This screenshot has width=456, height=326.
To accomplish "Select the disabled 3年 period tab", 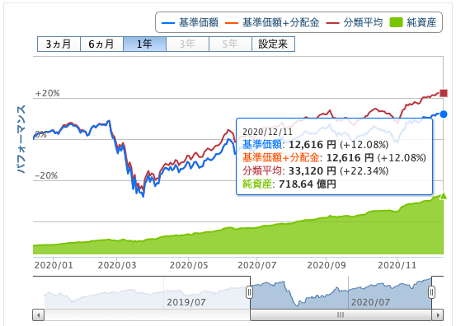I will (x=187, y=44).
